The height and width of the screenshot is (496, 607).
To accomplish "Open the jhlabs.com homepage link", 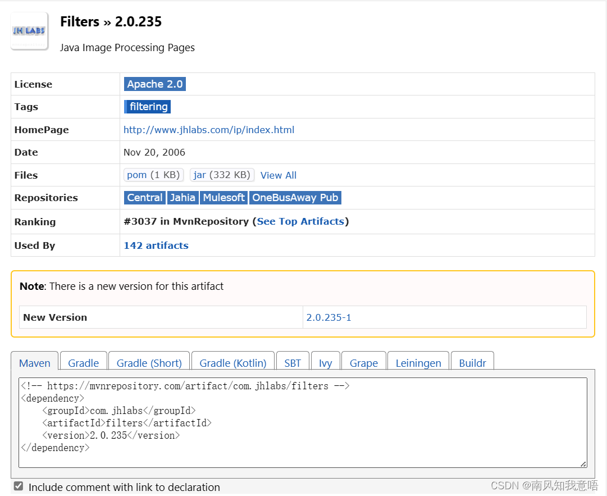I will pyautogui.click(x=209, y=130).
